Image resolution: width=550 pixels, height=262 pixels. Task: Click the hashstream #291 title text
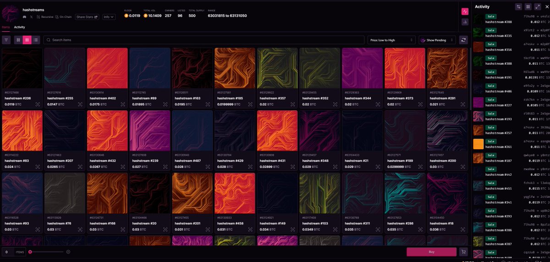pos(442,98)
